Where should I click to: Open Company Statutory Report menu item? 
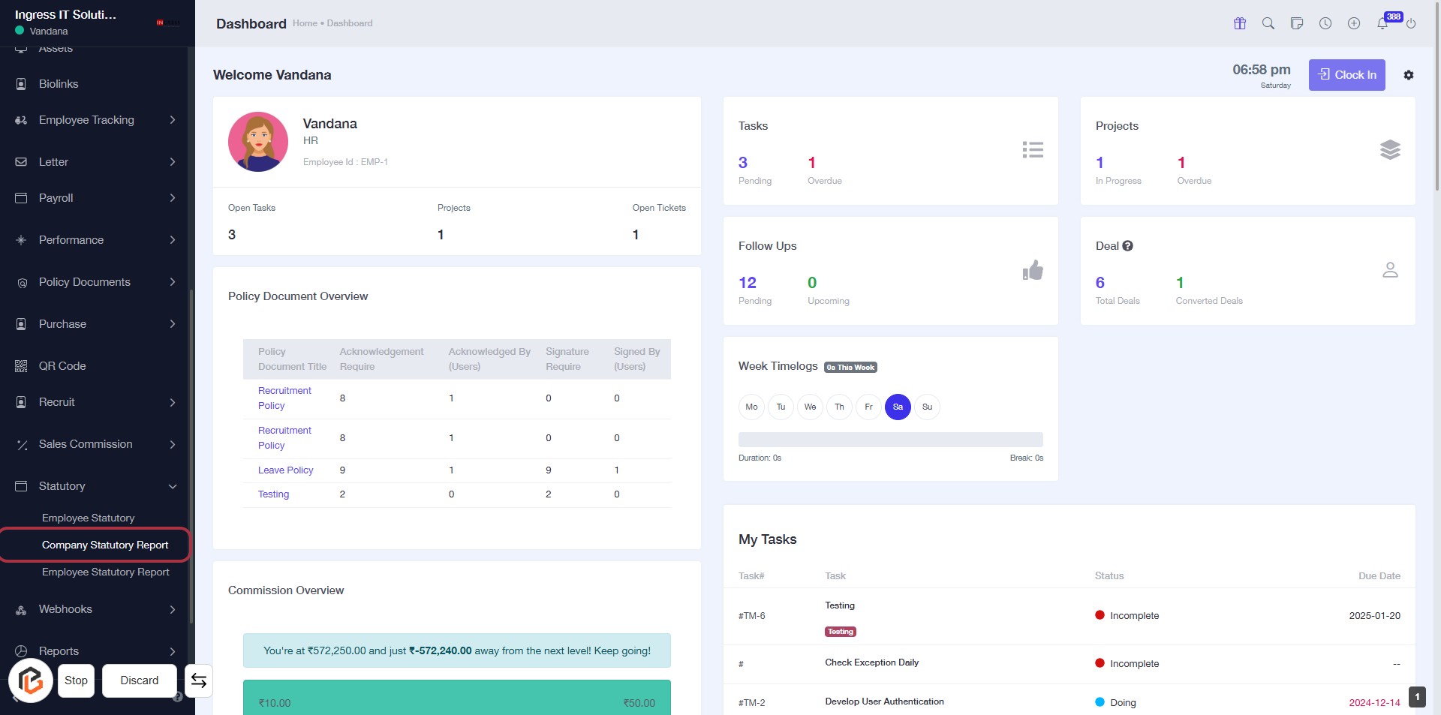(x=105, y=545)
